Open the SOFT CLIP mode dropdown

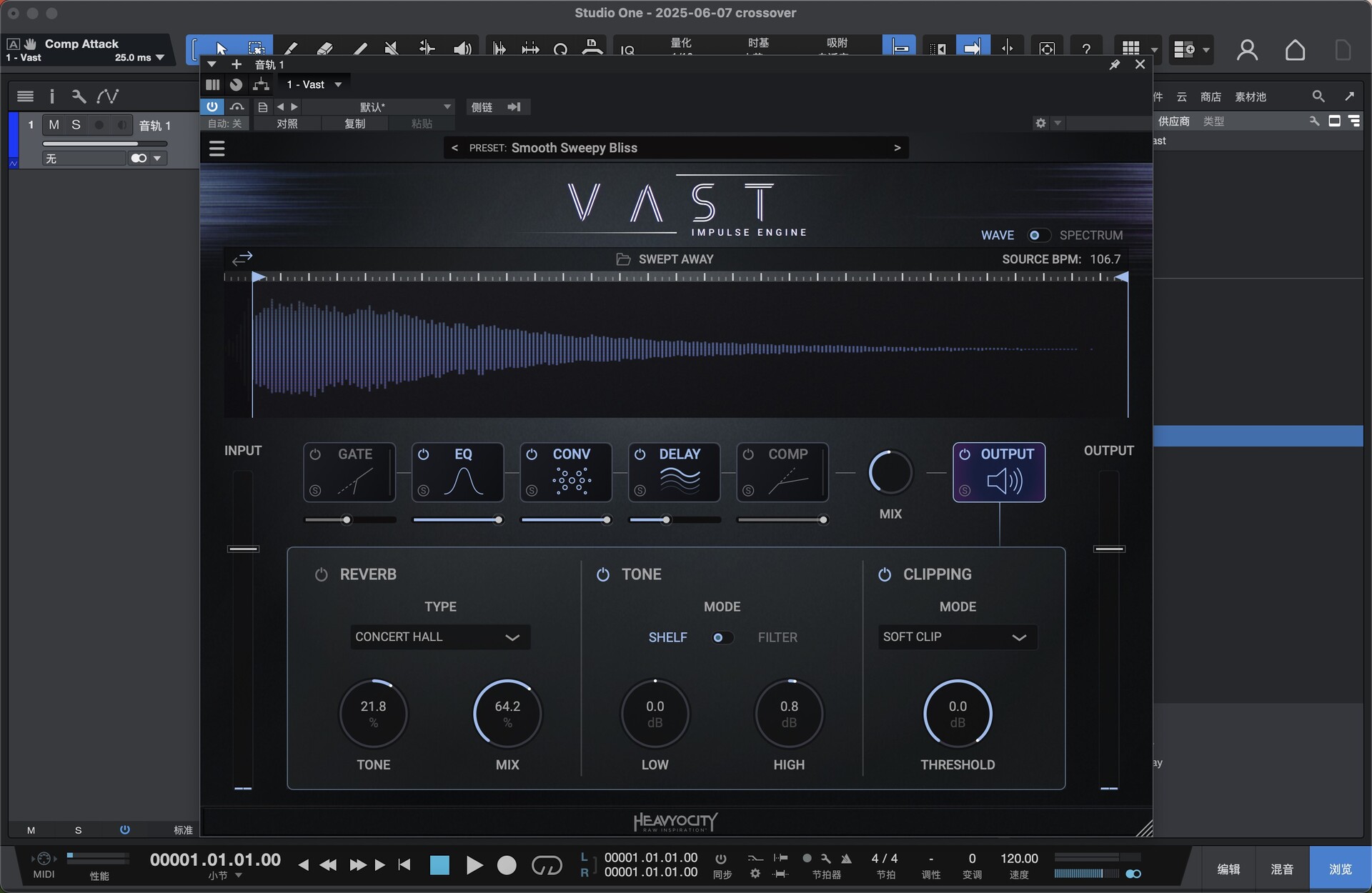[x=957, y=637]
